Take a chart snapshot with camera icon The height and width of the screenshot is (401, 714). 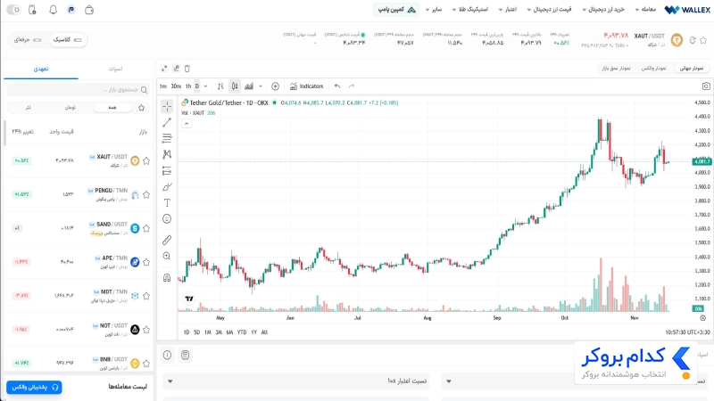(706, 86)
